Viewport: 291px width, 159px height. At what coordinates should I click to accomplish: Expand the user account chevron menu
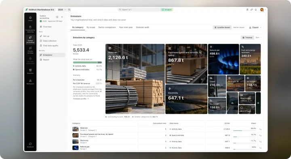coord(265,10)
